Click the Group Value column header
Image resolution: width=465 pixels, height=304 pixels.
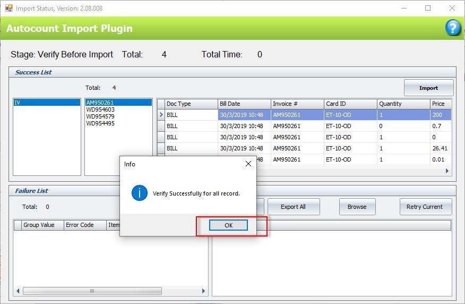click(42, 225)
